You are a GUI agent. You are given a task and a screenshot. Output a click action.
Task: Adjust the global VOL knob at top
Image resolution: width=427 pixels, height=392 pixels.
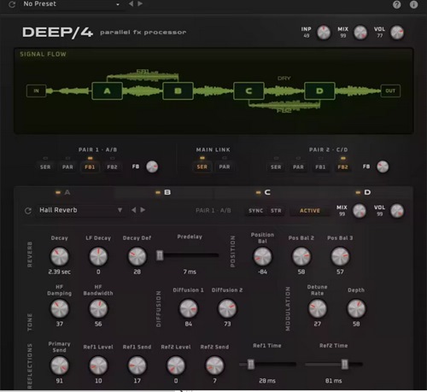[x=397, y=32]
